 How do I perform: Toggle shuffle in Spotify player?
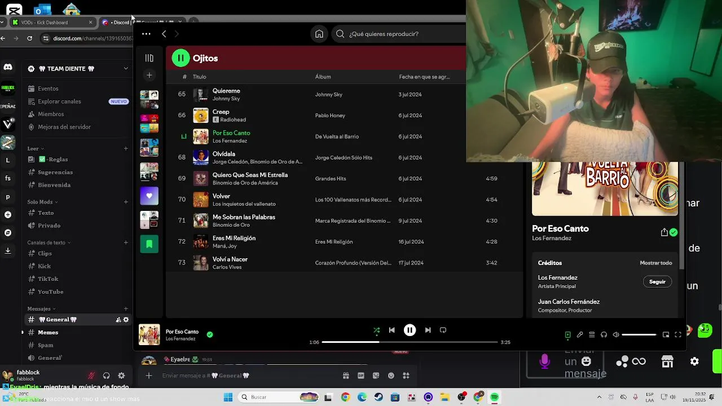(x=376, y=330)
